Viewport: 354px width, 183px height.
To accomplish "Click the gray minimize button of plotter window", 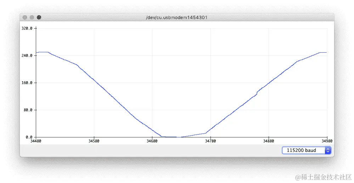I will tap(32, 17).
